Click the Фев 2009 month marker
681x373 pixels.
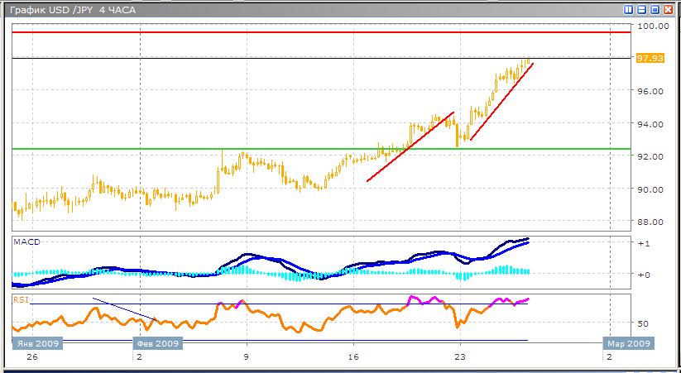click(x=156, y=342)
